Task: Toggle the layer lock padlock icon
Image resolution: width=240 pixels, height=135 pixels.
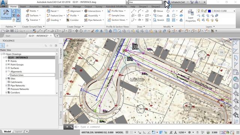Action: coord(205,11)
